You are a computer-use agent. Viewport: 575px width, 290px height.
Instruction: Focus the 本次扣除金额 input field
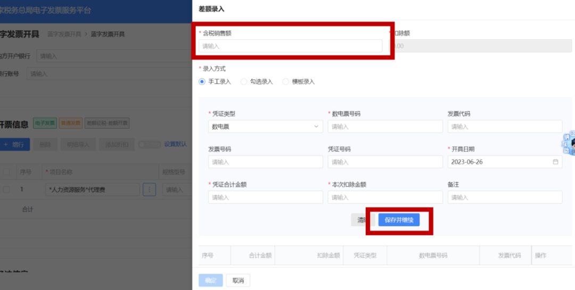pos(385,197)
